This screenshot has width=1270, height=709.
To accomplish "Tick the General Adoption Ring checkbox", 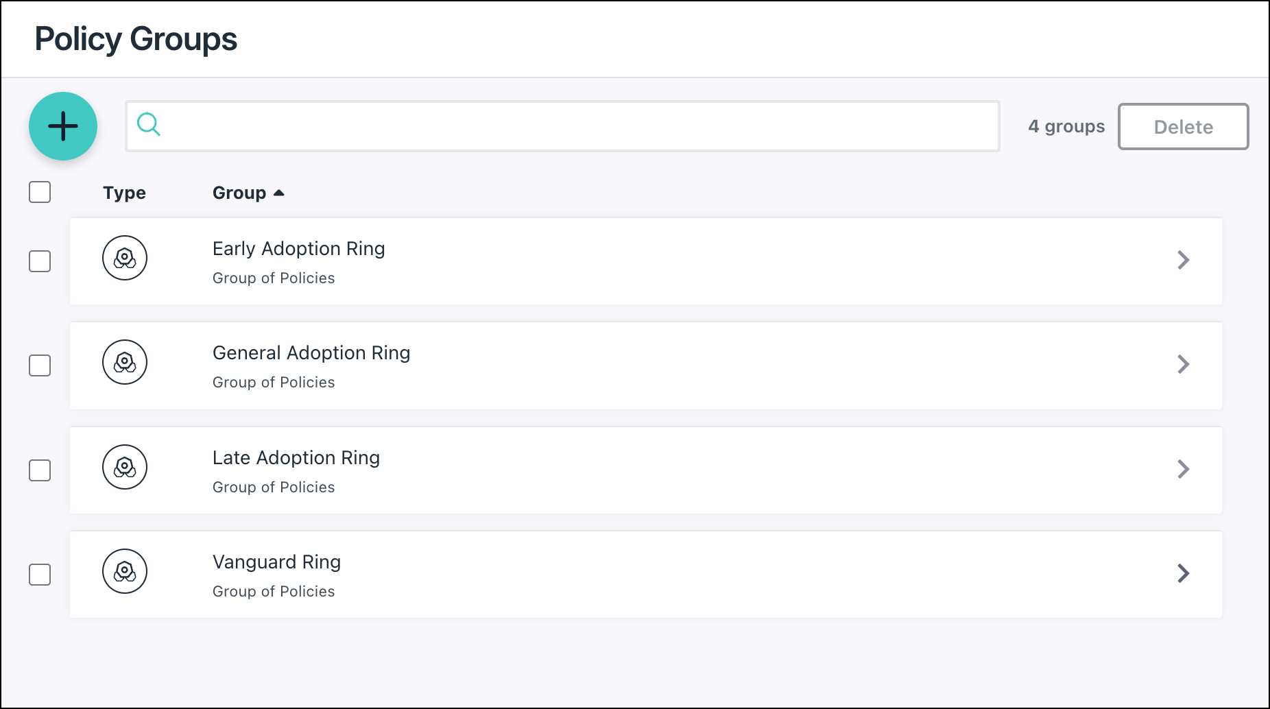I will [x=40, y=365].
